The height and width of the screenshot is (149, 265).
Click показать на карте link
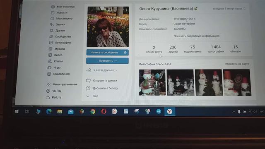[237, 64]
